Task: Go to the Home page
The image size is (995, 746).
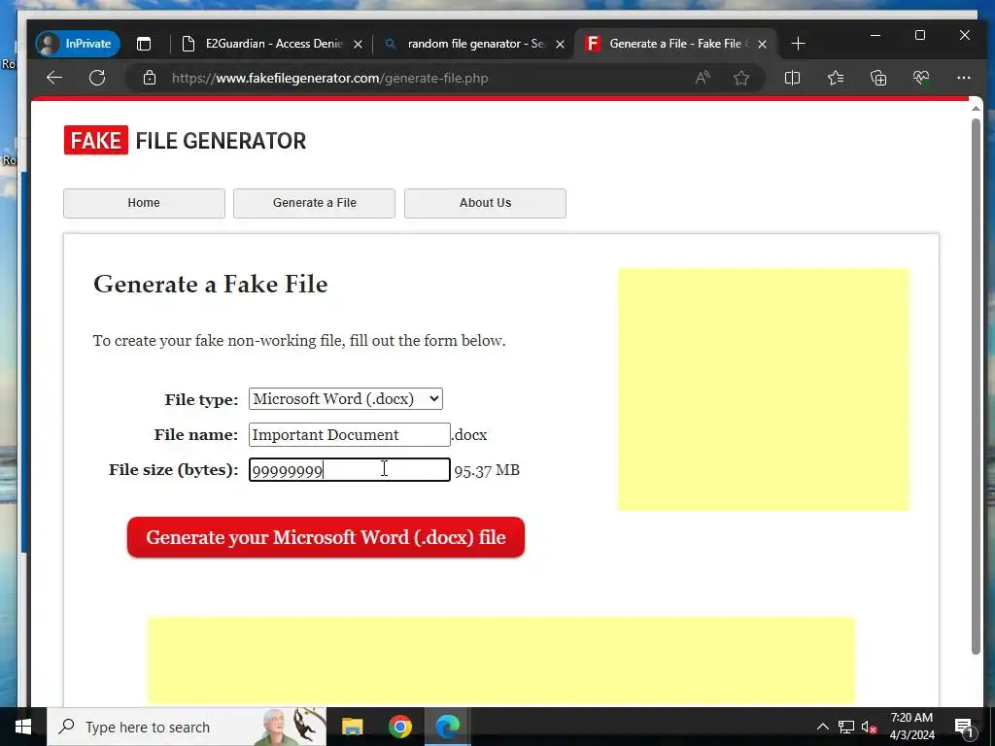Action: (x=144, y=203)
